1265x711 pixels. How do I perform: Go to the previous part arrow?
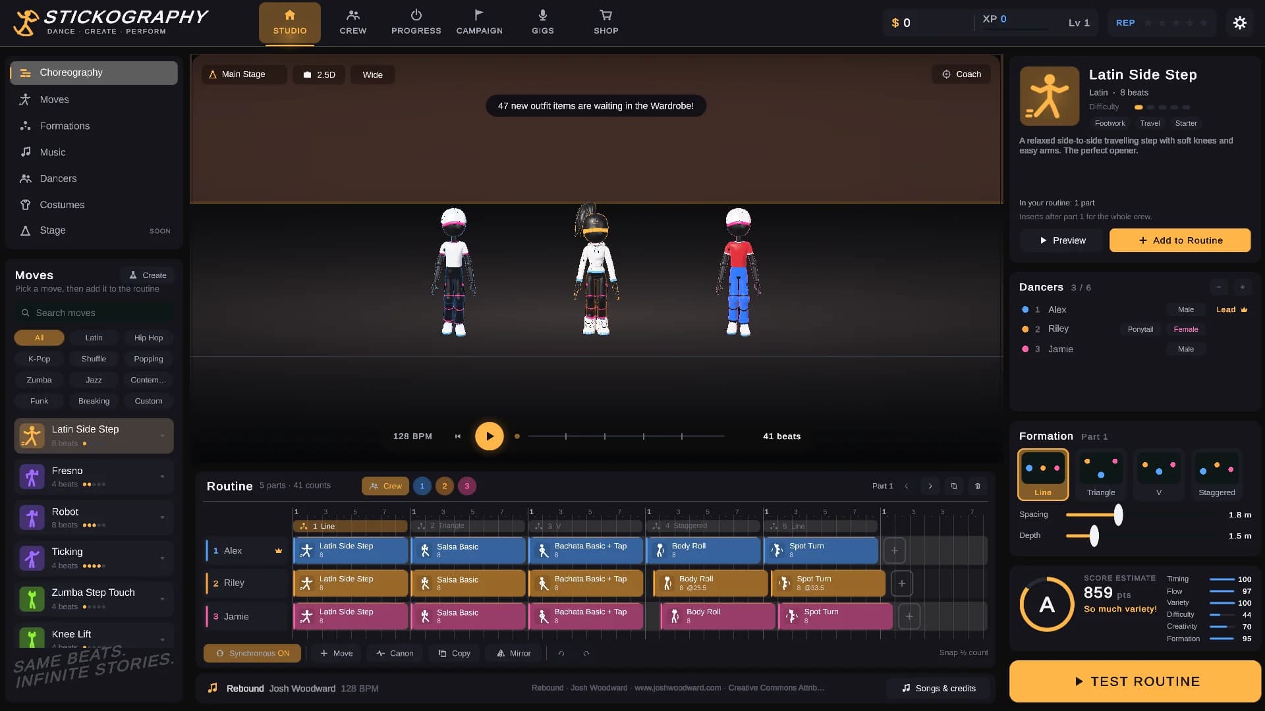(907, 487)
